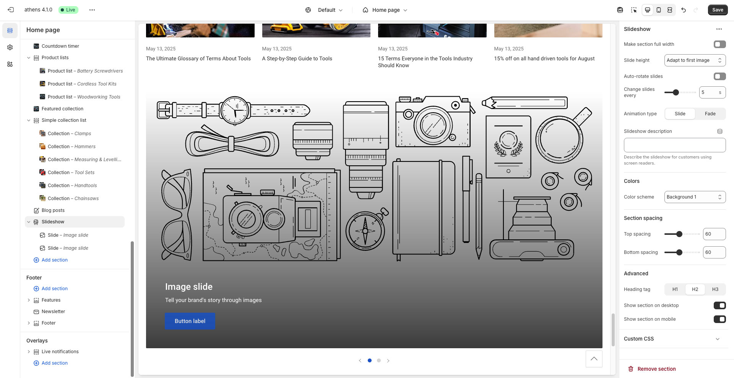Open the Theme settings gear icon
Viewport: 734px width, 378px height.
tap(10, 47)
